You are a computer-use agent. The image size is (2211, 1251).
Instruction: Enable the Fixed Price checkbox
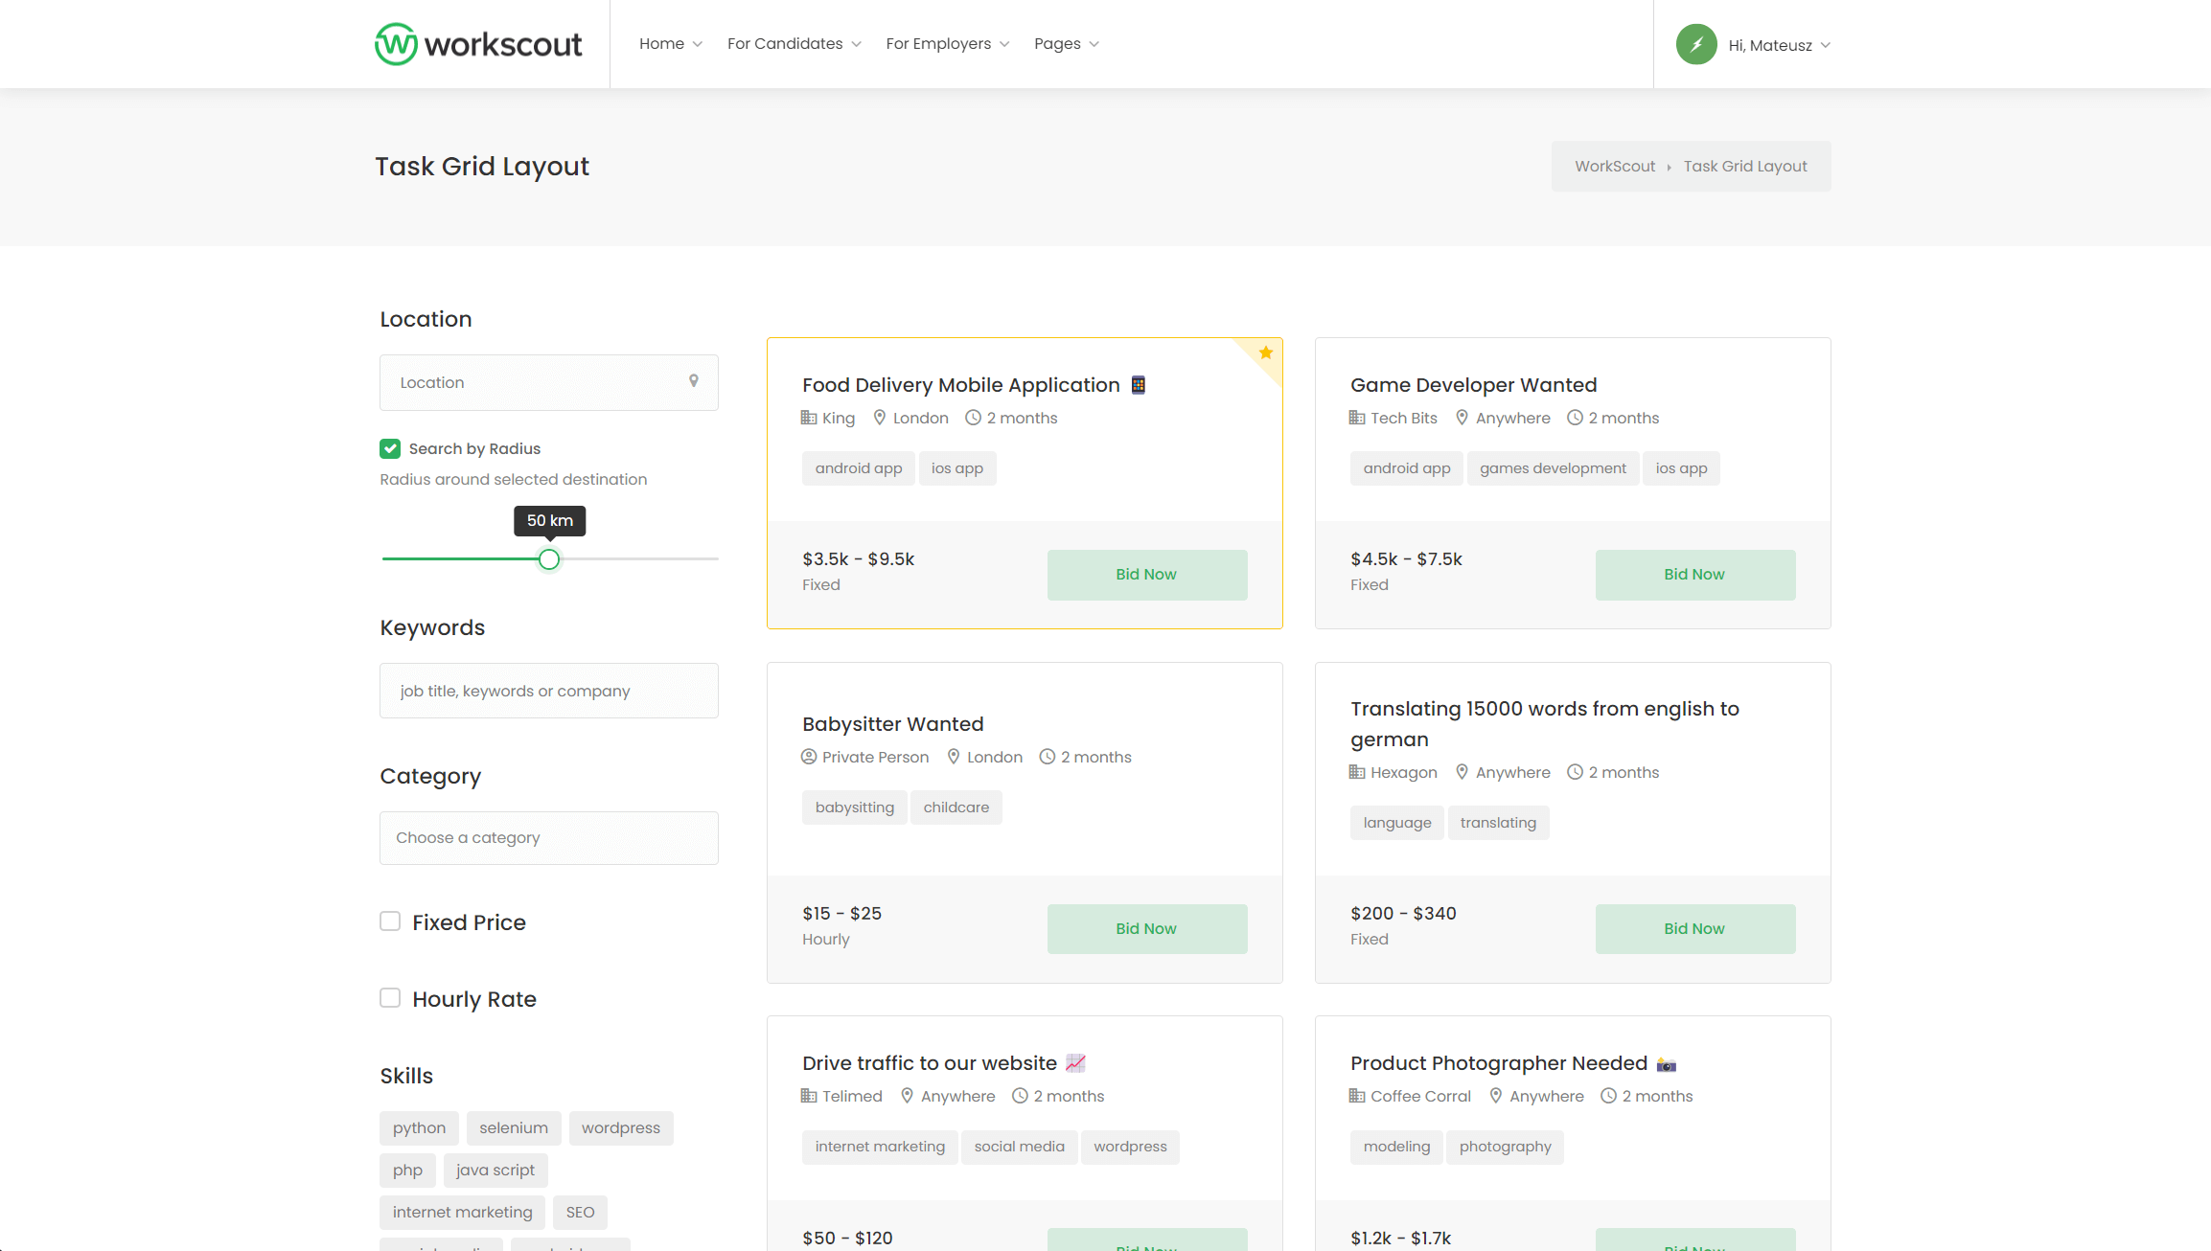[x=390, y=921]
